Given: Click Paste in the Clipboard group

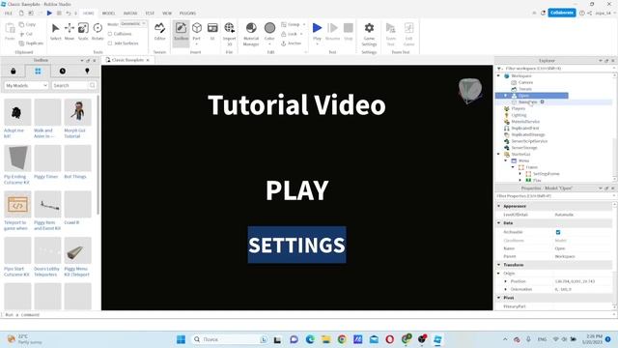Looking at the screenshot, I should click(x=10, y=32).
